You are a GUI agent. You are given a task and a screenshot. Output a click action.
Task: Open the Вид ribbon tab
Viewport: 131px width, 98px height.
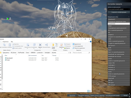point(12,42)
